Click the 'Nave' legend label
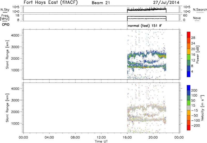 click(x=197, y=18)
